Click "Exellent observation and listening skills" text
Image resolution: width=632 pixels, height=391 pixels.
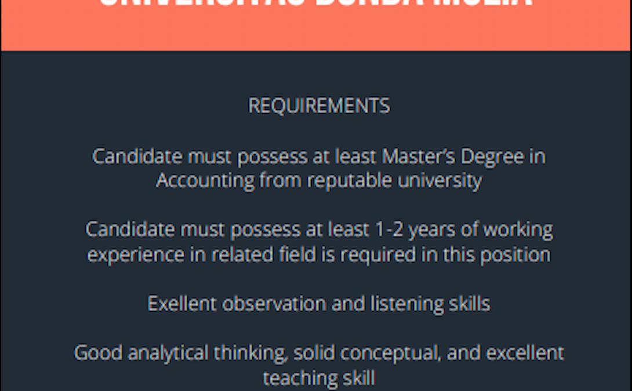click(x=319, y=304)
